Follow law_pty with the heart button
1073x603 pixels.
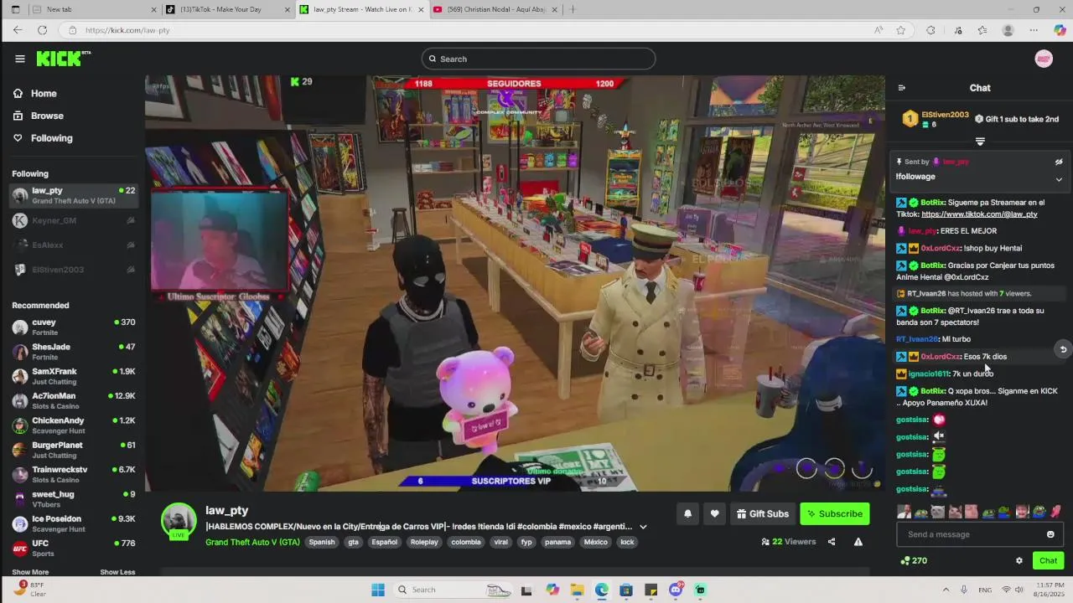[714, 514]
